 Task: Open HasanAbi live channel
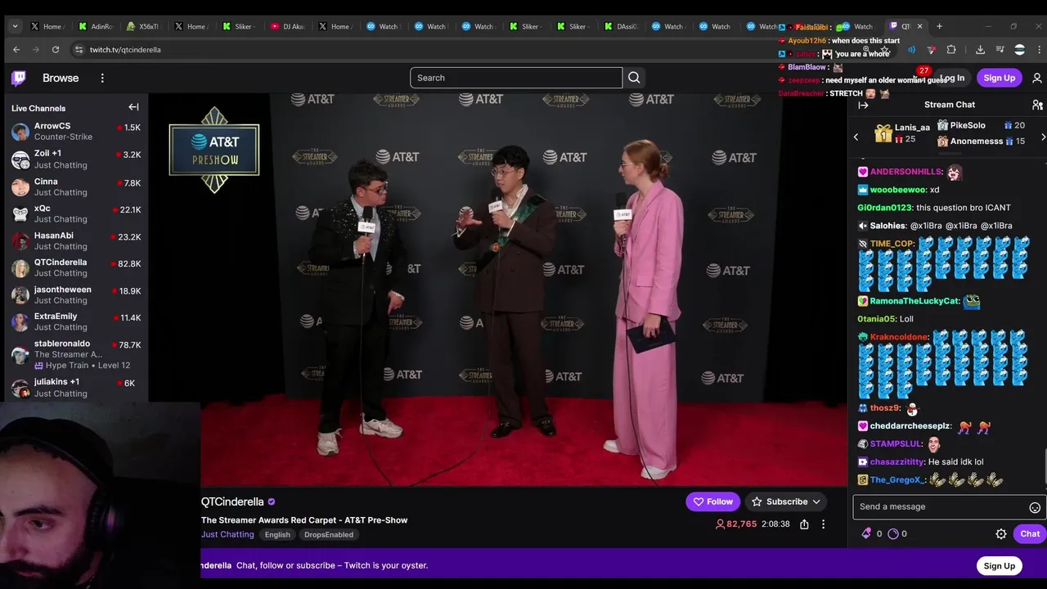point(75,241)
